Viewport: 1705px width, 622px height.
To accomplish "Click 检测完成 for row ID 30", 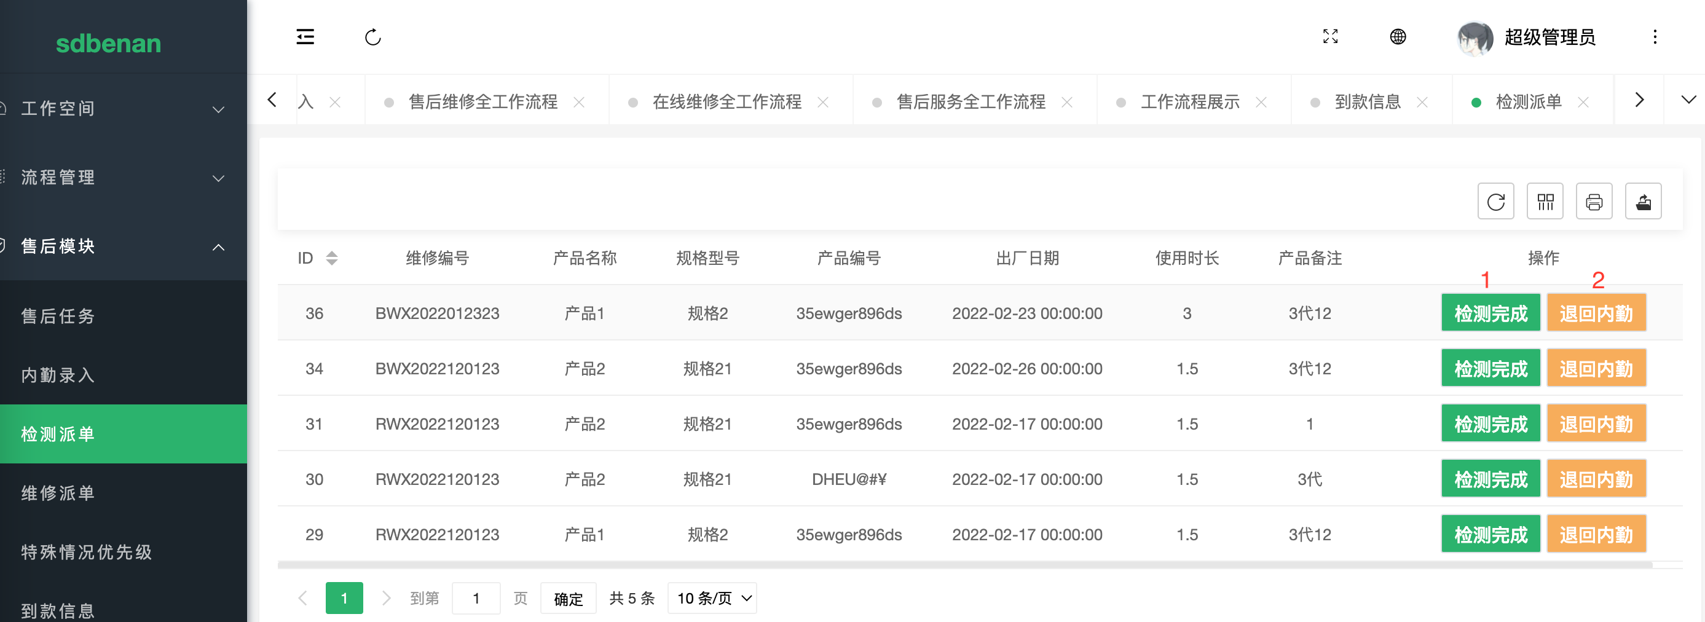I will [1490, 479].
